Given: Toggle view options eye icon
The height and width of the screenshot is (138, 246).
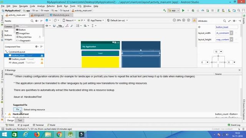Looking at the screenshot, I should (x=48, y=26).
